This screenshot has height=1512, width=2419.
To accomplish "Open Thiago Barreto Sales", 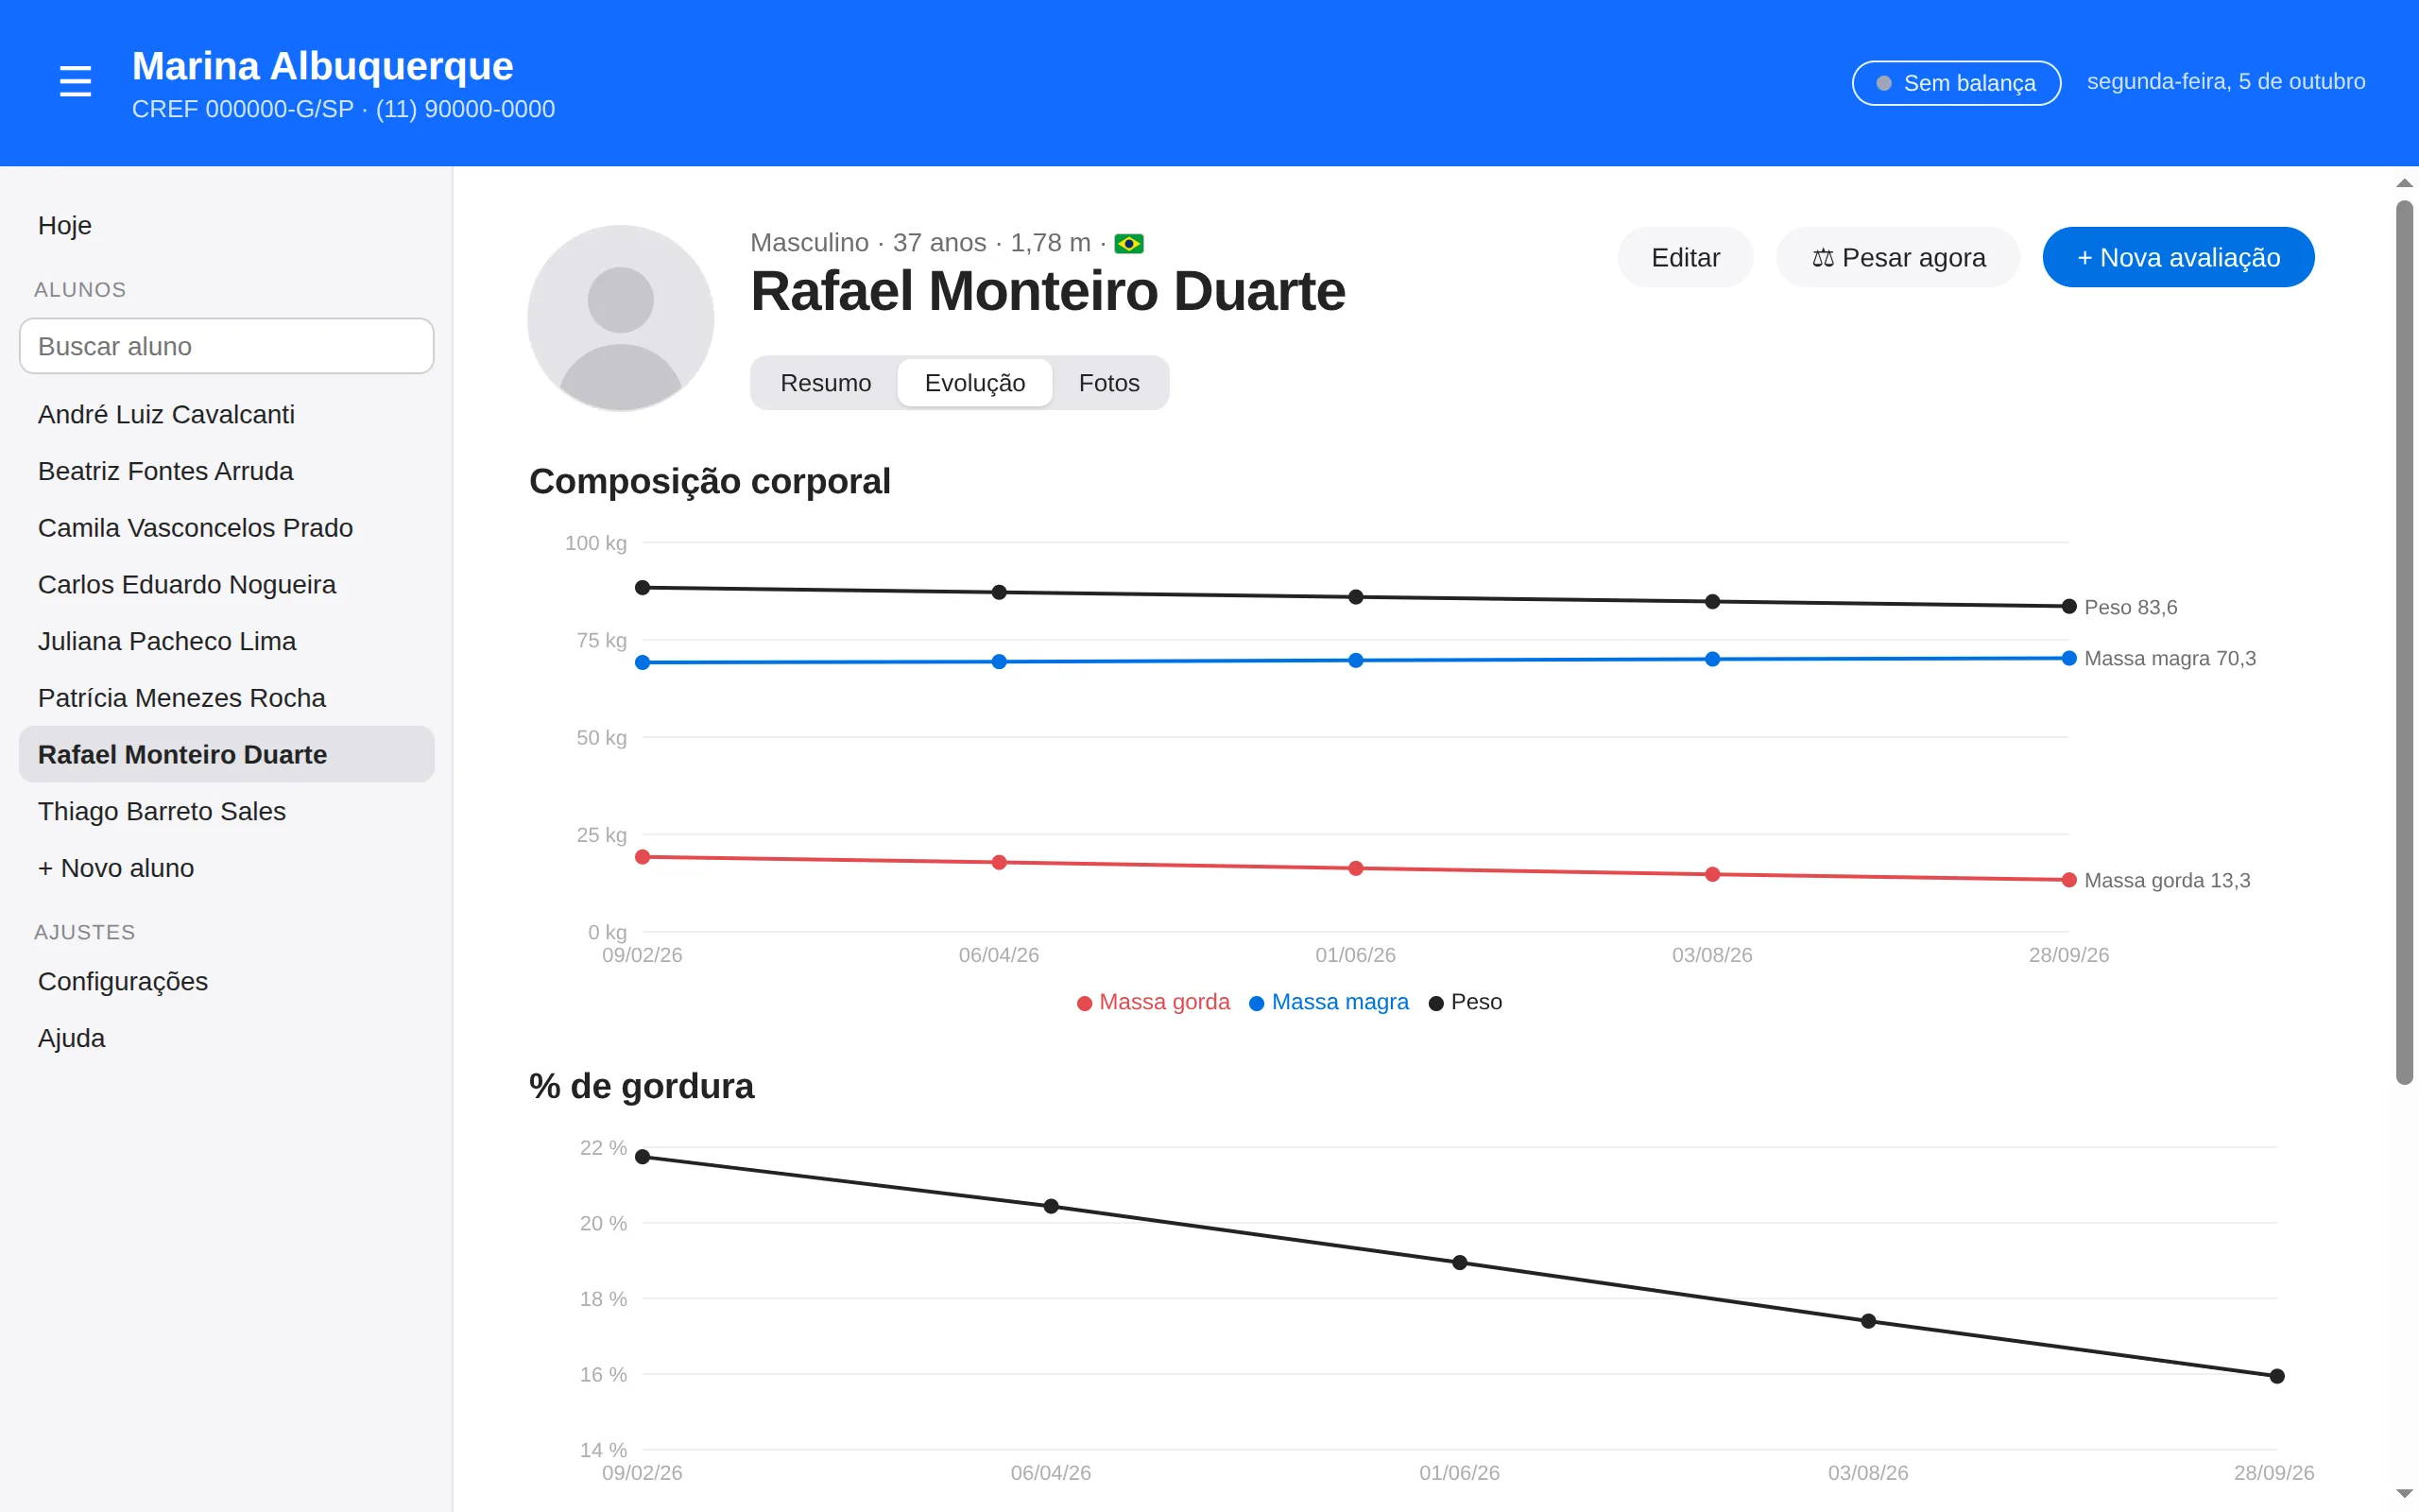I will point(227,811).
